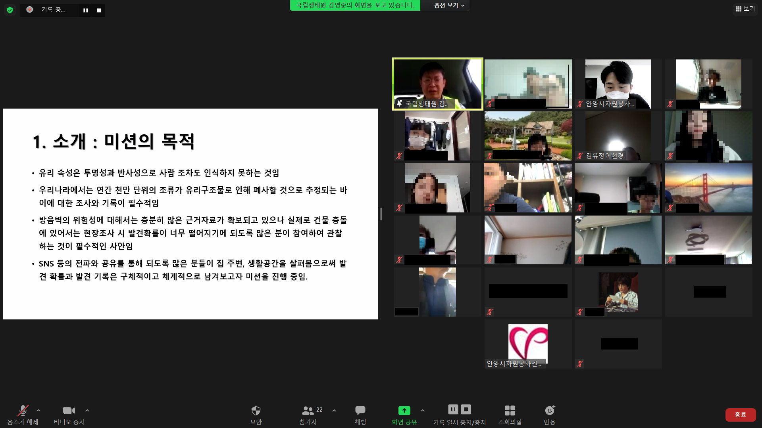Pause recording from bottom toolbar
762x428 pixels.
(453, 409)
